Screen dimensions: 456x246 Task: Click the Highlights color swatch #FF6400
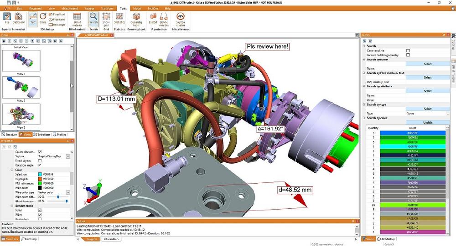click(40, 179)
